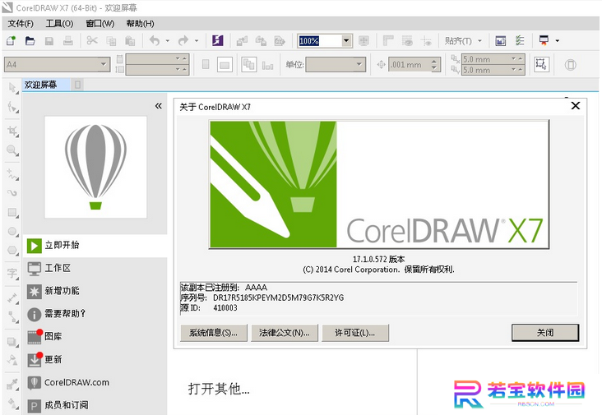Select the Shape tool in the toolbox
This screenshot has width=602, height=415.
click(12, 108)
